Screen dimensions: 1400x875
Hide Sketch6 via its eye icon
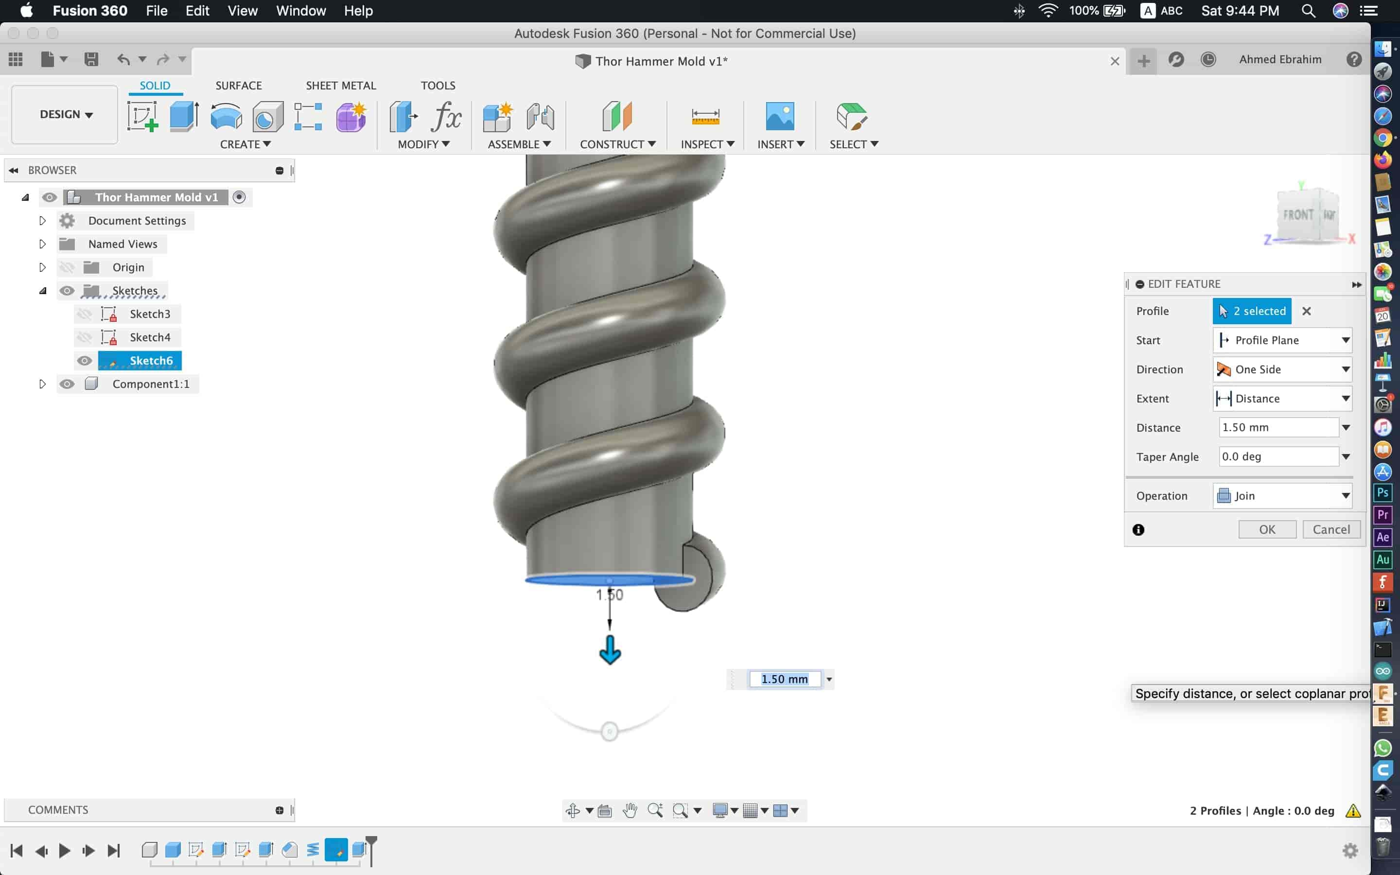[x=85, y=361]
